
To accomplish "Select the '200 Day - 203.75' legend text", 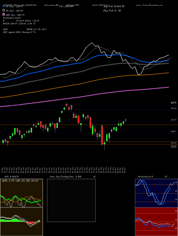I will (x=15, y=15).
